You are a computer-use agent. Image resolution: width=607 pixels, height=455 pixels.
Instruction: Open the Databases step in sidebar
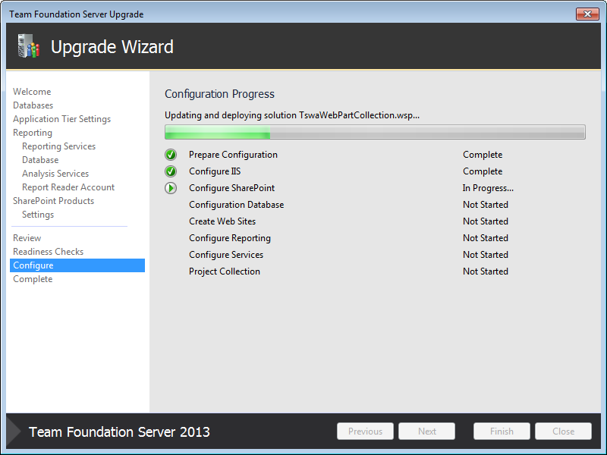pos(33,105)
